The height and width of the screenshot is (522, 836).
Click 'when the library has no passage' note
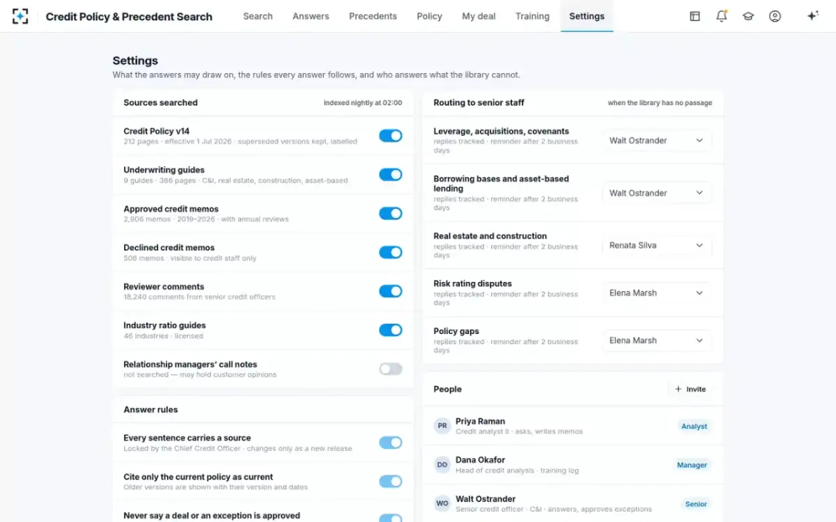pyautogui.click(x=660, y=103)
